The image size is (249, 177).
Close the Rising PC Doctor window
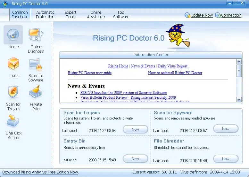242,3
